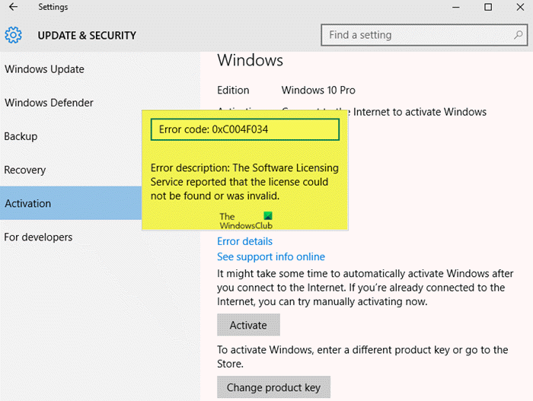This screenshot has width=533, height=401.
Task: Go to Recovery settings
Action: point(25,170)
